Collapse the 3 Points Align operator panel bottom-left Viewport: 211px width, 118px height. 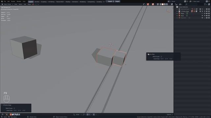tap(2, 105)
